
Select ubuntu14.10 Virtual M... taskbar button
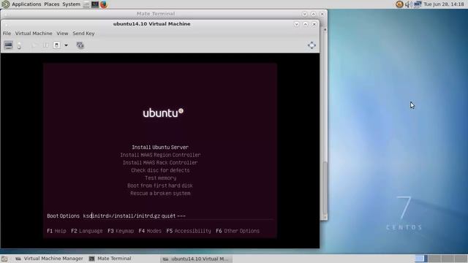pos(197,259)
